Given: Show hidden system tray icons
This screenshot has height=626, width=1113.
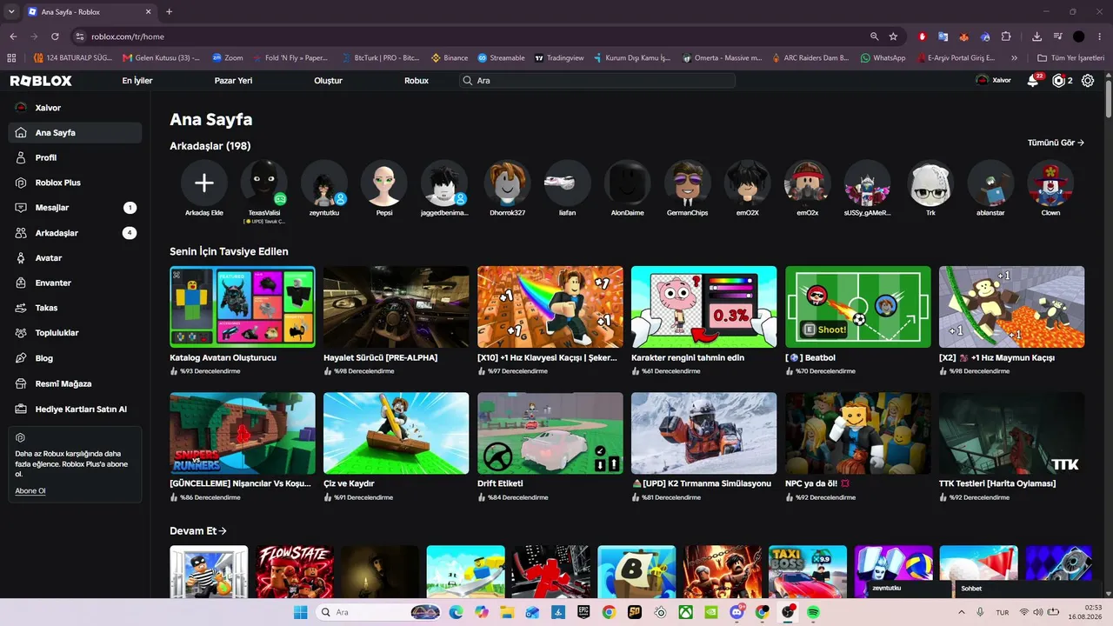Looking at the screenshot, I should coord(963,612).
